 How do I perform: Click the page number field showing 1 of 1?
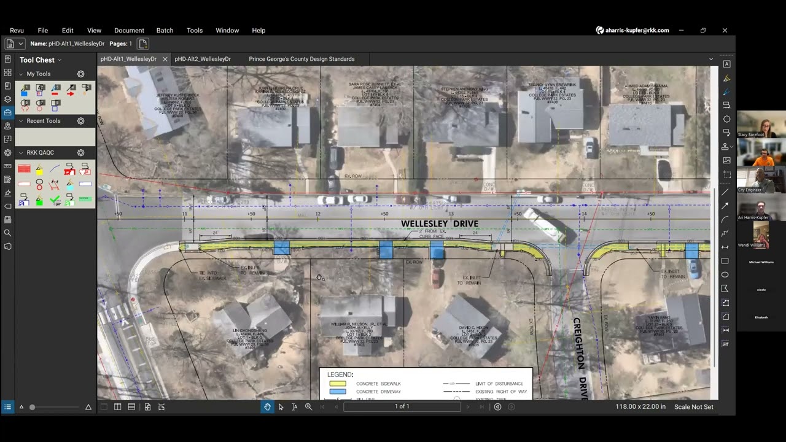(402, 406)
